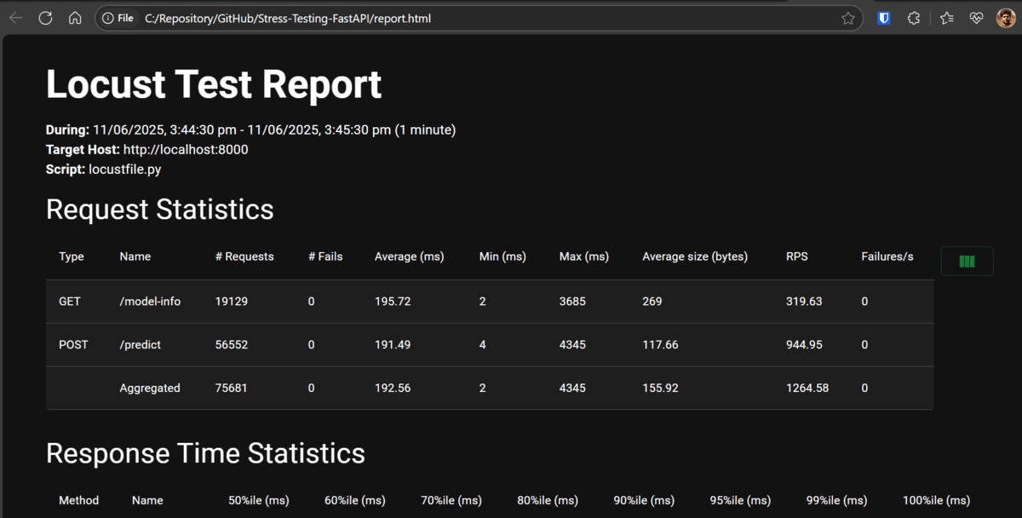The height and width of the screenshot is (518, 1022).
Task: Sort by the Name column header
Action: (x=135, y=256)
